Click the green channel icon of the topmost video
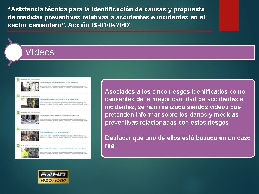This screenshot has height=194, width=259. 18,79
